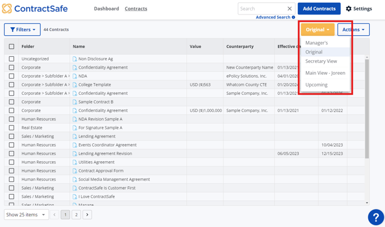The width and height of the screenshot is (385, 227).
Task: Open Settings gear icon
Action: pyautogui.click(x=349, y=8)
